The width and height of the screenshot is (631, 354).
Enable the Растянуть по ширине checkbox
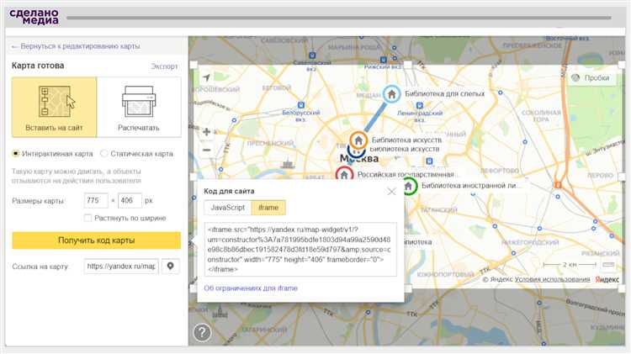click(x=88, y=218)
